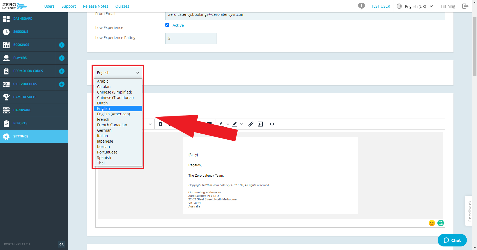This screenshot has width=477, height=250.
Task: Select Thai in the dropdown list
Action: 118,163
